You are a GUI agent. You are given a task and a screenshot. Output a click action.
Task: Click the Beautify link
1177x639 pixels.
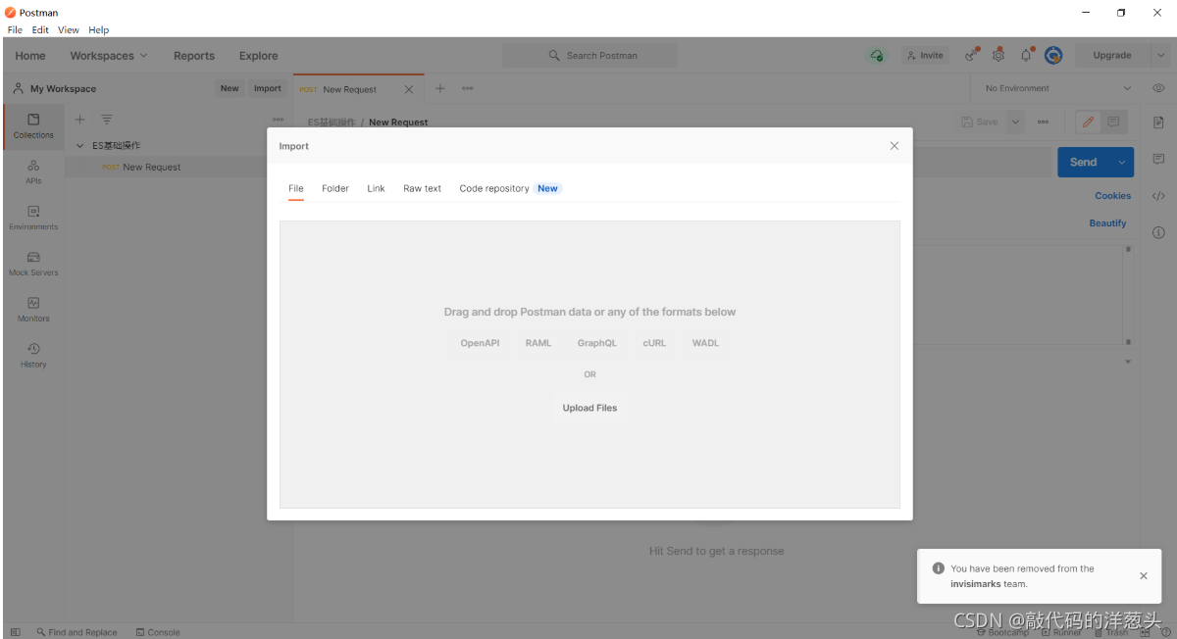coord(1107,223)
